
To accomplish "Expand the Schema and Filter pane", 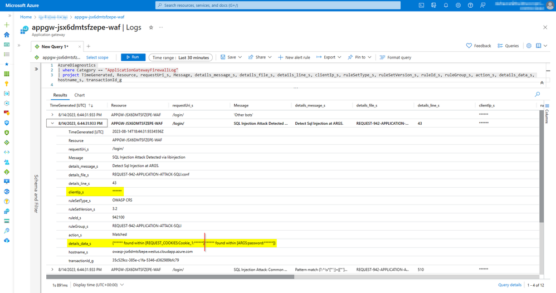I will point(36,69).
